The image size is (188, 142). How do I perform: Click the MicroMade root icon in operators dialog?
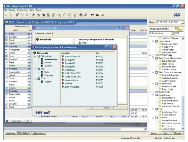coord(35,53)
